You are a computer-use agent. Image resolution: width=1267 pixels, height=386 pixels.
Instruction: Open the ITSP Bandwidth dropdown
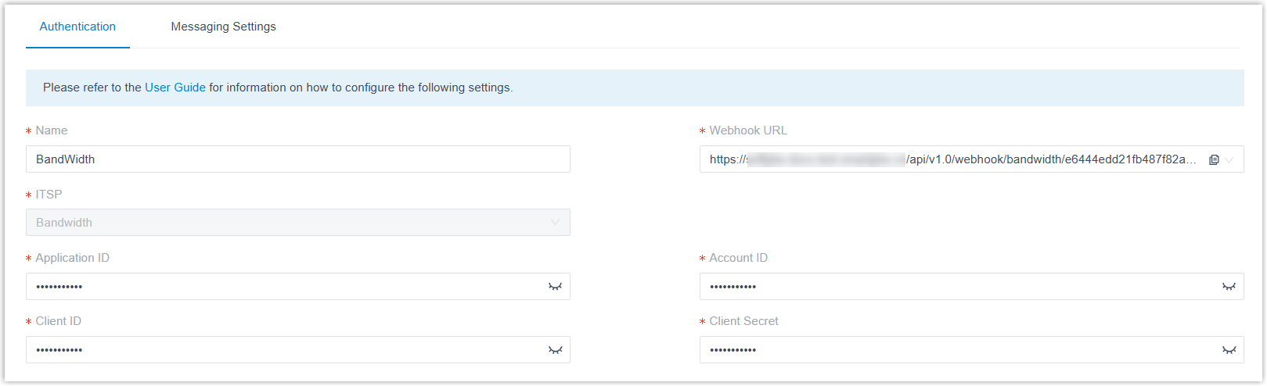297,223
